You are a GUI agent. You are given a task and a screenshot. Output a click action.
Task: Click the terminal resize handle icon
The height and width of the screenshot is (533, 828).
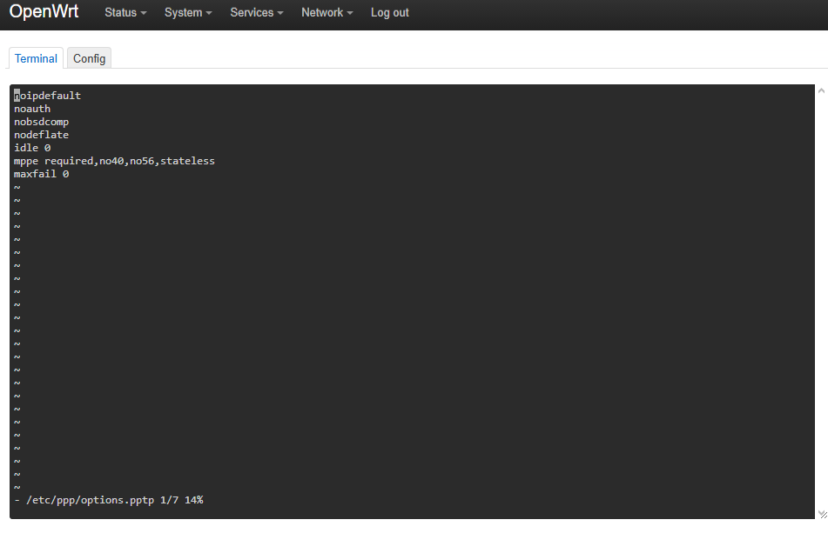point(822,514)
